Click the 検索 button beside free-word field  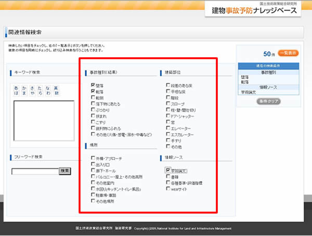pyautogui.click(x=65, y=171)
